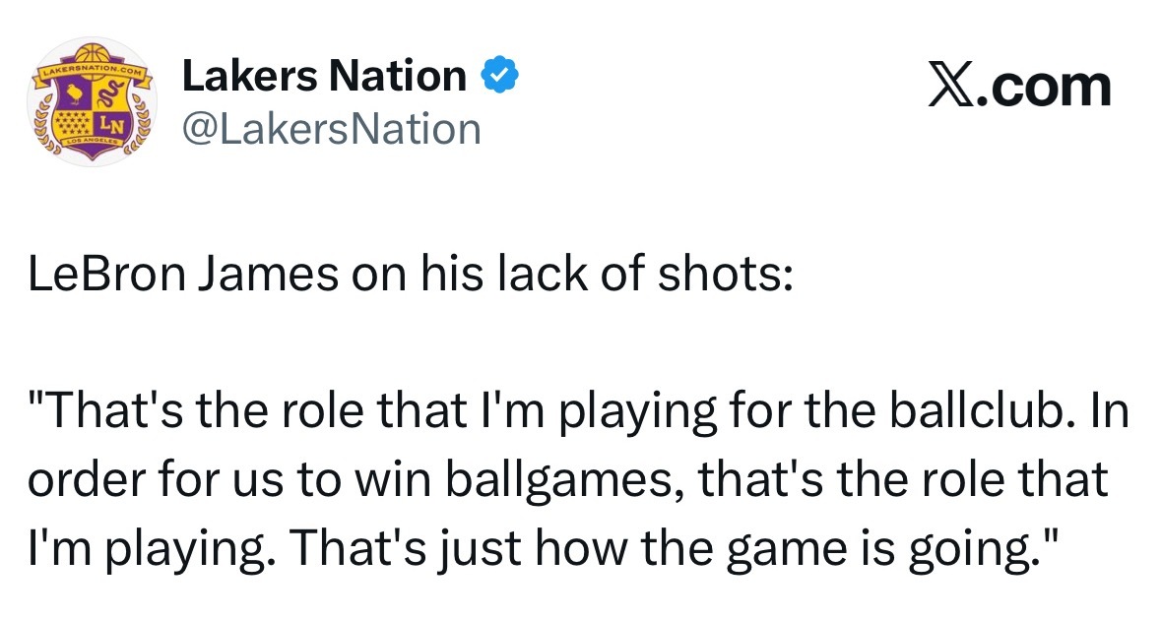This screenshot has height=620, width=1161.
Task: Click the snake emblem in the crest
Action: coord(108,93)
